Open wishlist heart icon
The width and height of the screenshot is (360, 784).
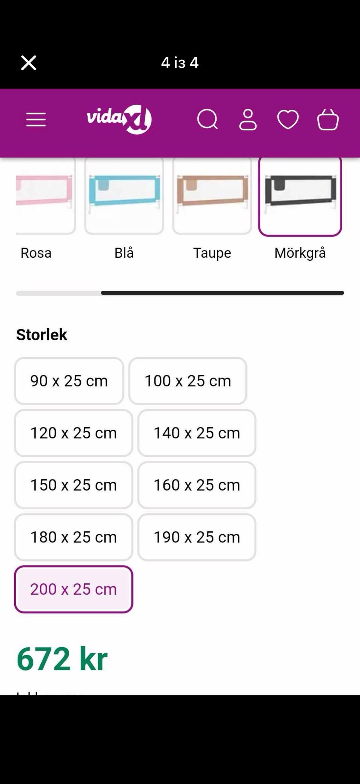click(x=288, y=120)
